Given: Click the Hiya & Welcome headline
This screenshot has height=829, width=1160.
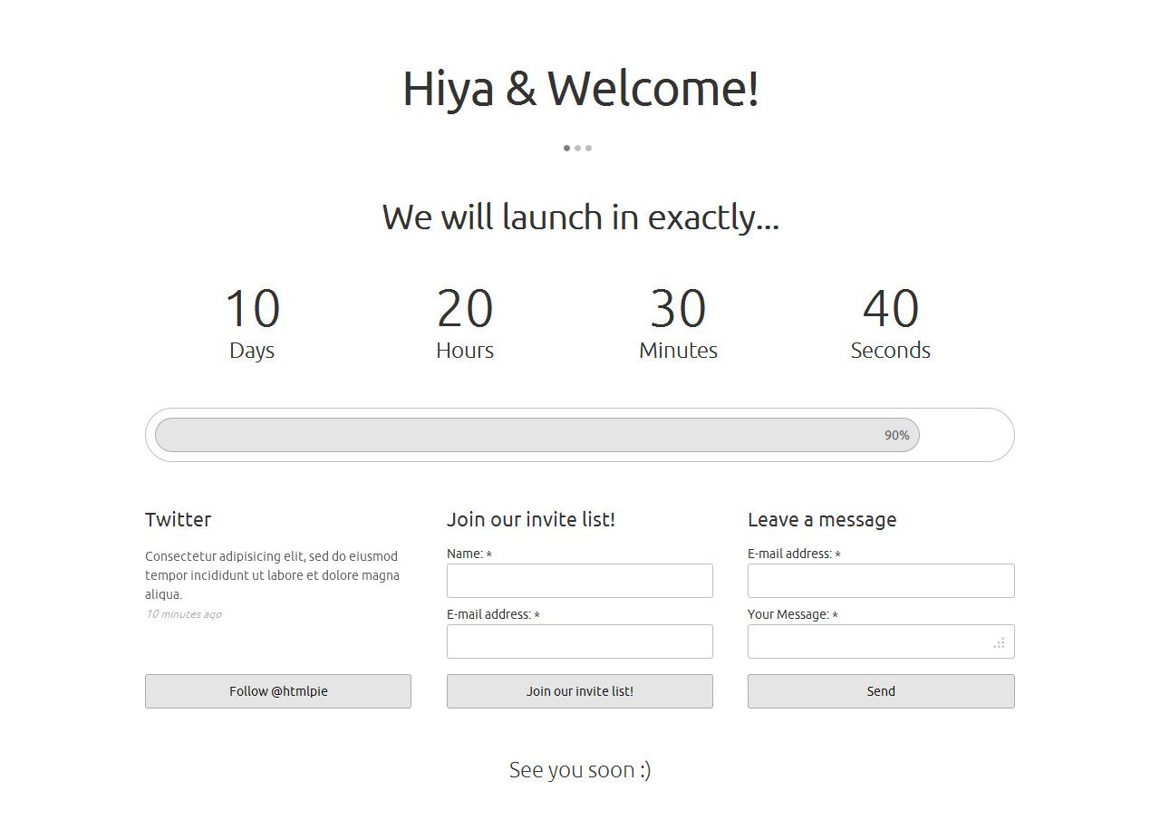Looking at the screenshot, I should click(x=580, y=88).
